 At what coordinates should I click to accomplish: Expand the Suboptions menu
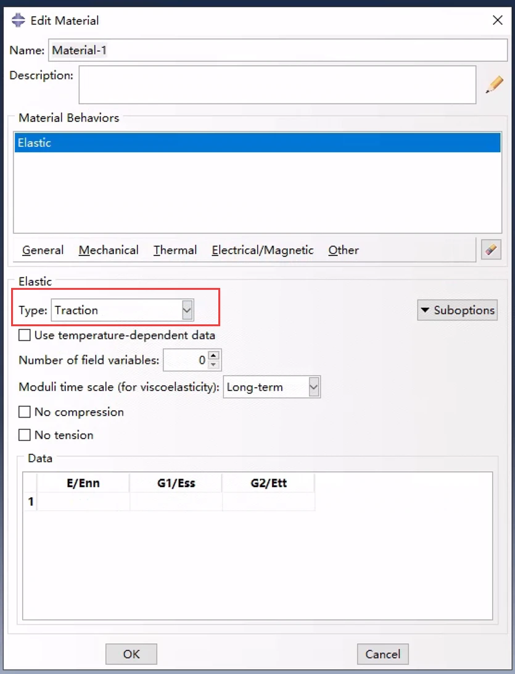[458, 310]
